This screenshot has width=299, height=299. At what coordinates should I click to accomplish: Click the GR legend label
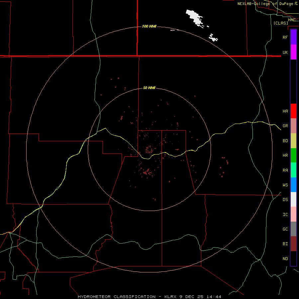285,126
